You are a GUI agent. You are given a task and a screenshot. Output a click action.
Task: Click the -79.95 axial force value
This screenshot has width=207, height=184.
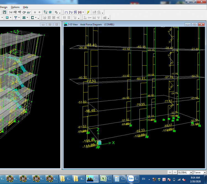click(140, 105)
